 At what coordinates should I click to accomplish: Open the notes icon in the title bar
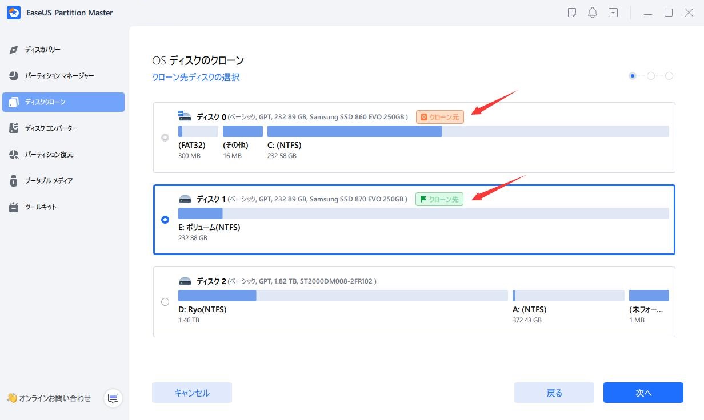[572, 13]
